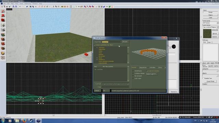Click the model path field beside OK
The height and width of the screenshot is (123, 219).
point(139,91)
